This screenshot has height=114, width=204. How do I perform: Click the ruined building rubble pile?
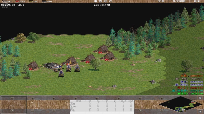point(50,65)
